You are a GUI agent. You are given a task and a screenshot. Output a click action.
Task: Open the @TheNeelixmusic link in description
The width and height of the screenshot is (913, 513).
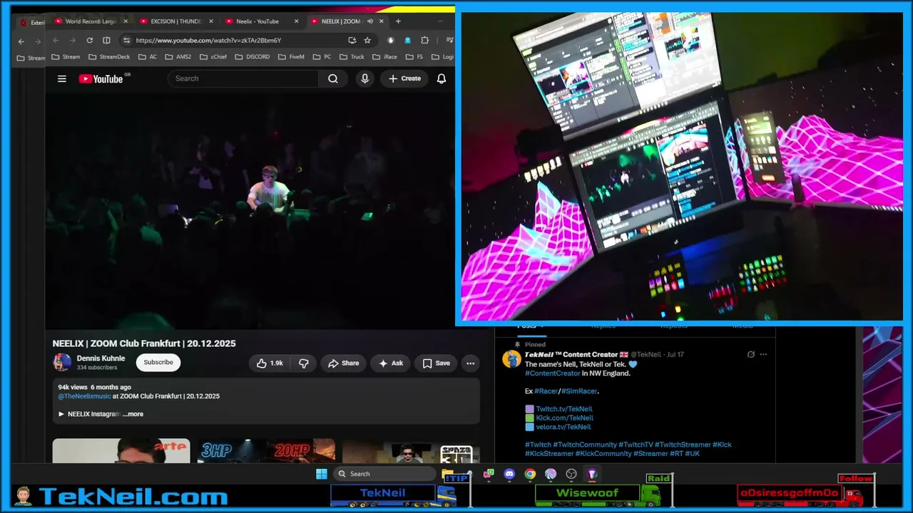84,396
